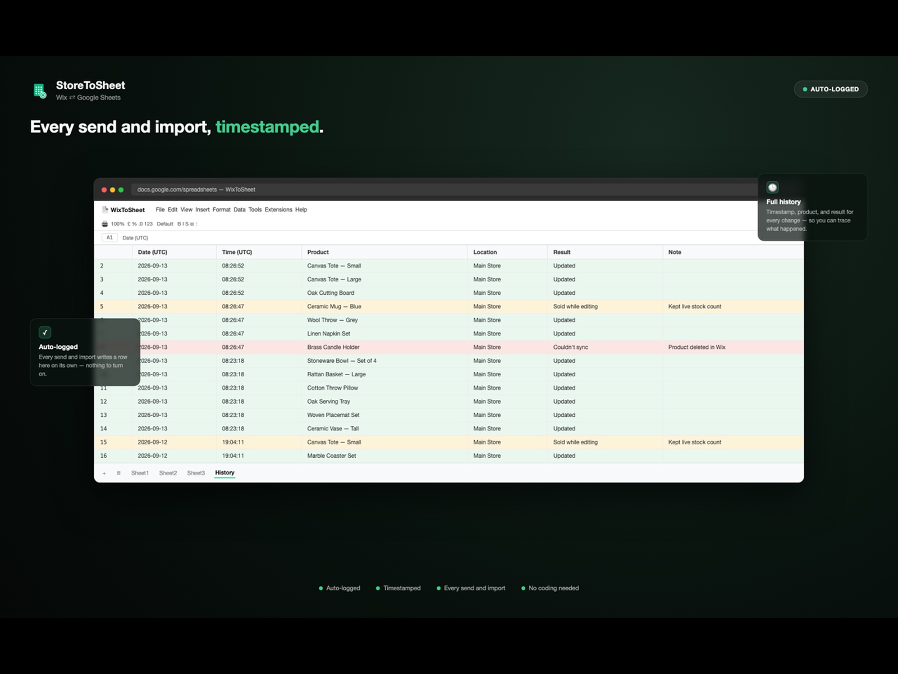This screenshot has width=898, height=674.
Task: Toggle bold formatting (B) in toolbar
Action: click(179, 224)
